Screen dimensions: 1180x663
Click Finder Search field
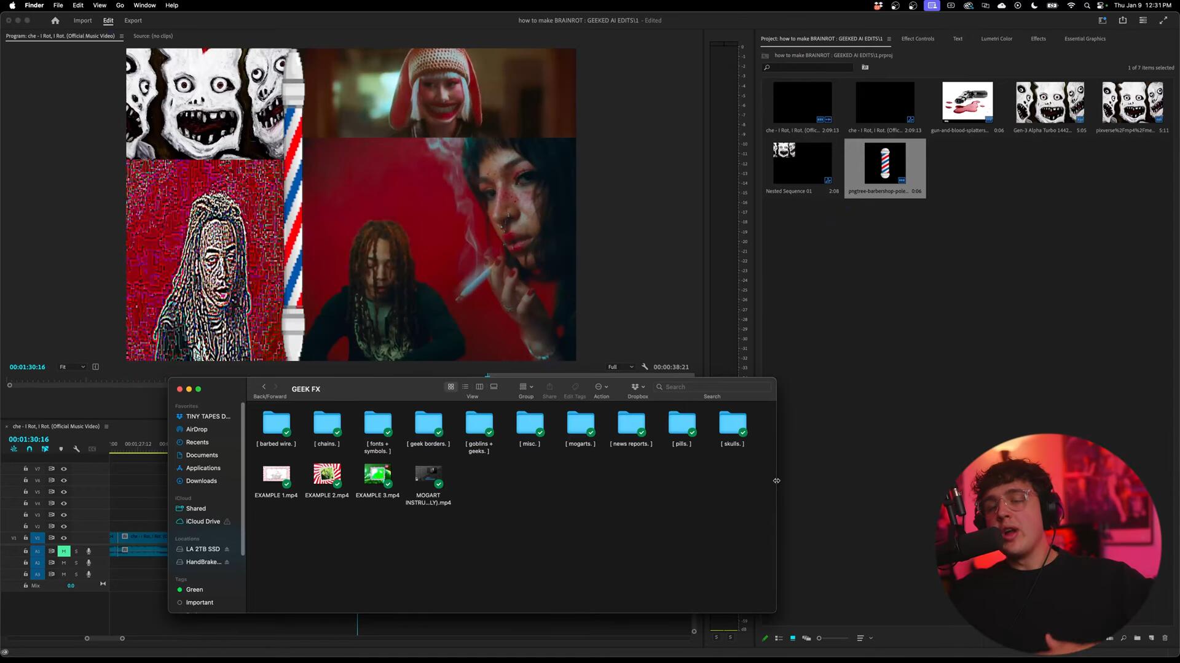[713, 387]
